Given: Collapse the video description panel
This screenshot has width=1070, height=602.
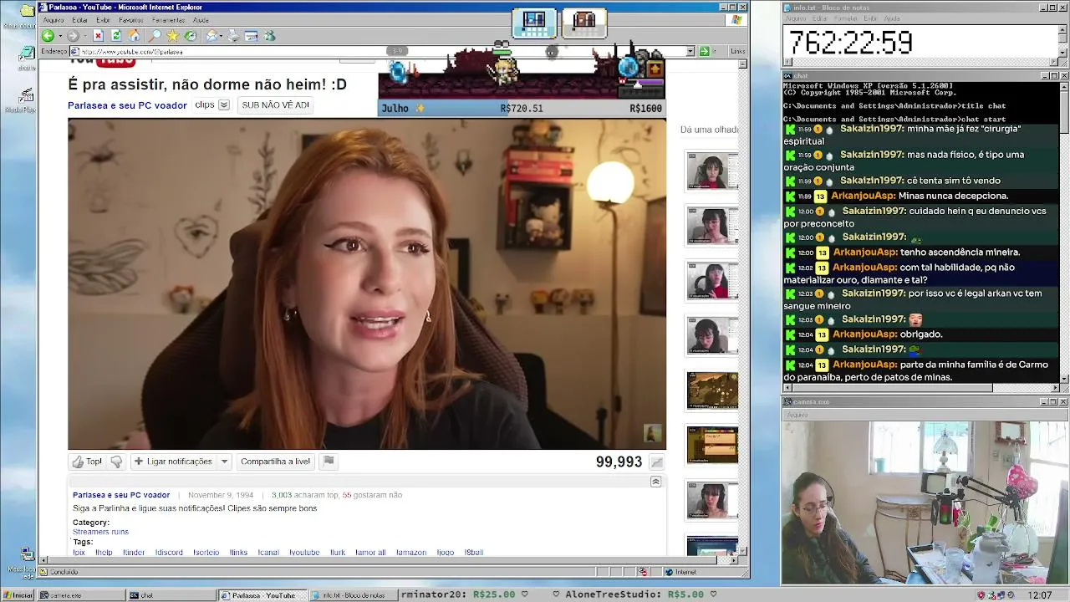Looking at the screenshot, I should coord(655,482).
